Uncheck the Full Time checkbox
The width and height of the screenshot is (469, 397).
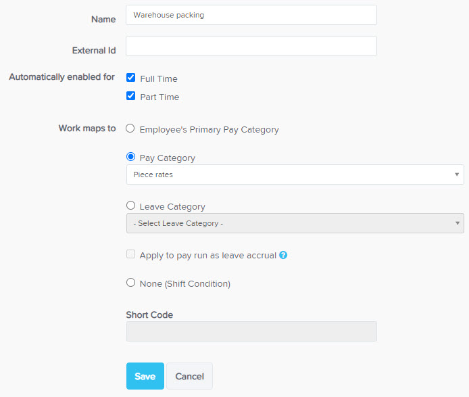[130, 78]
